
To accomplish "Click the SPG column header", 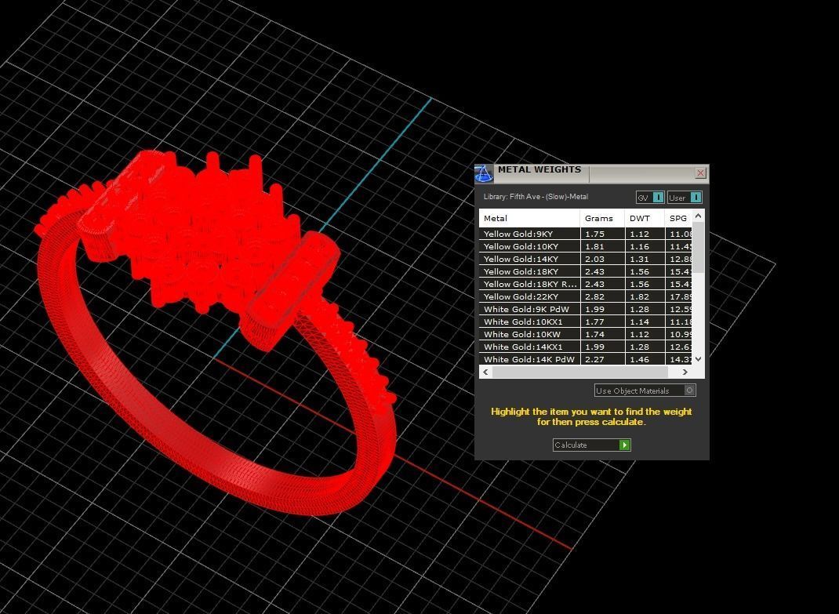I will [x=678, y=219].
